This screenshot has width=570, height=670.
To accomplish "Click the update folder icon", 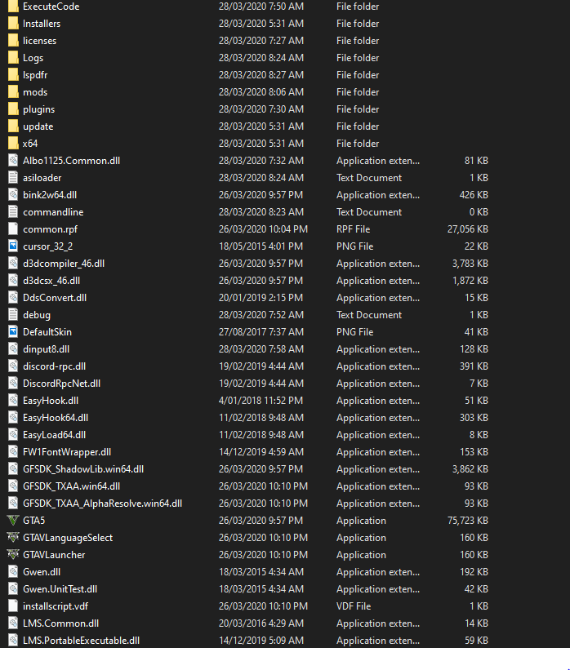I will (x=13, y=126).
